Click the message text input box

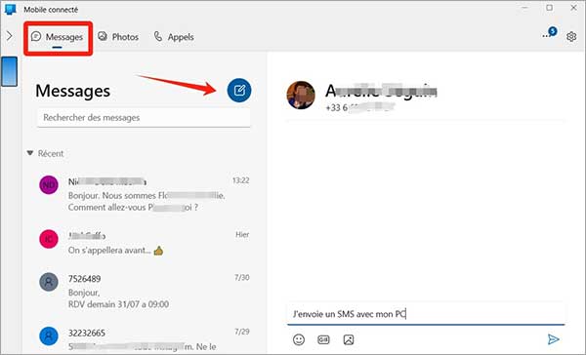pyautogui.click(x=426, y=314)
